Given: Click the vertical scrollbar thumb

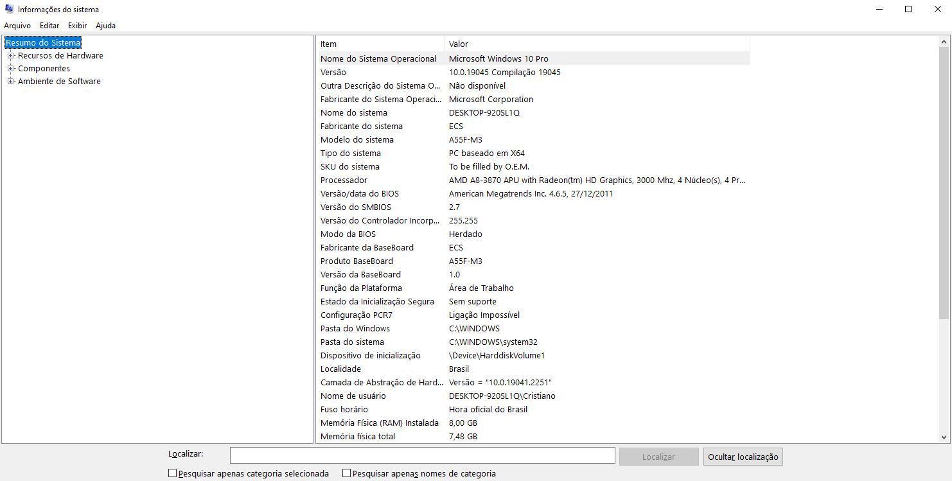Looking at the screenshot, I should pyautogui.click(x=944, y=184).
